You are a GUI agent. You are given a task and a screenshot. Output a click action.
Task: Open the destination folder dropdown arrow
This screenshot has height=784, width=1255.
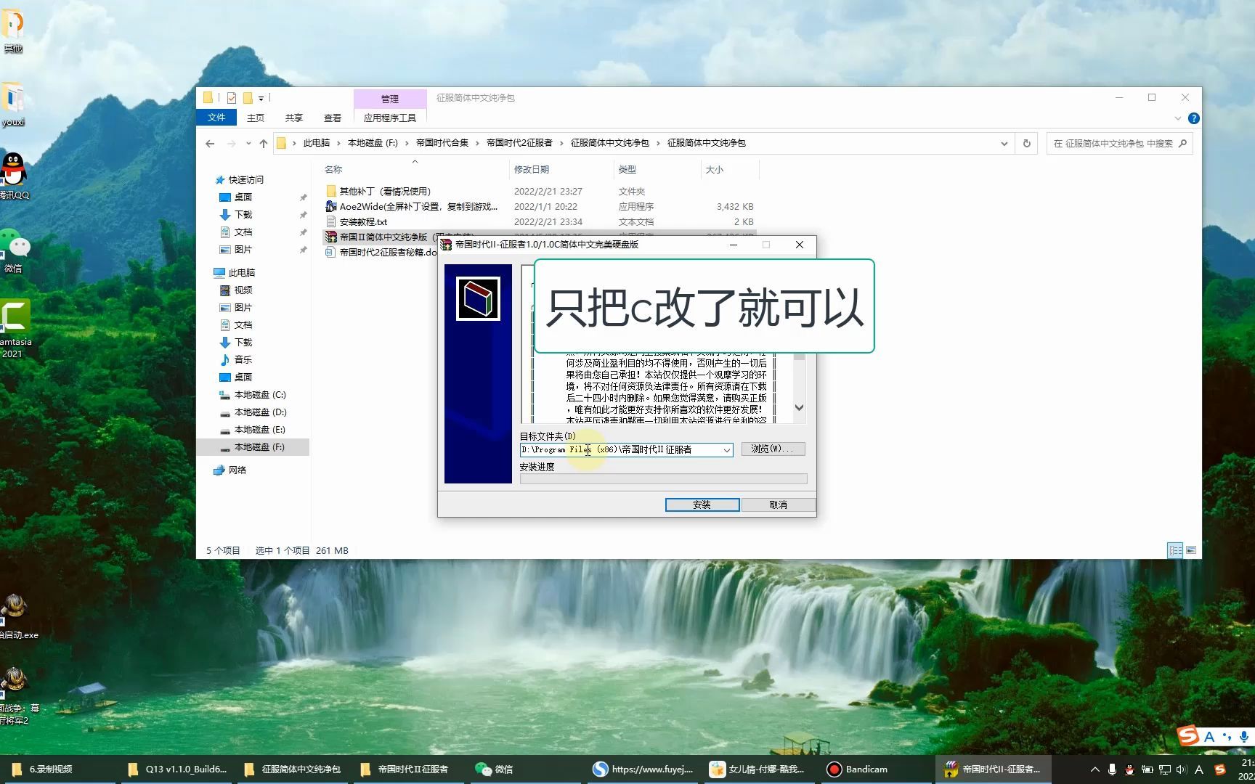(x=726, y=450)
